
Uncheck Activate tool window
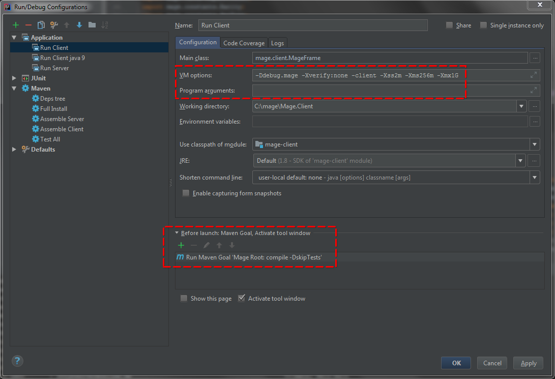tap(242, 298)
